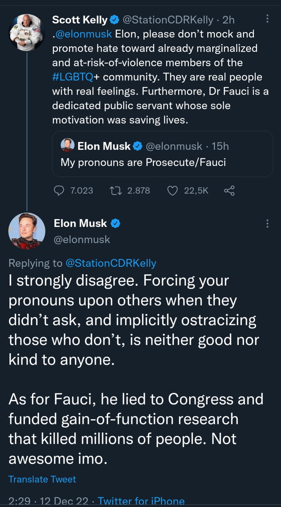Click the reply icon on Scott Kelly's tweet
This screenshot has width=281, height=507.
pos(59,191)
